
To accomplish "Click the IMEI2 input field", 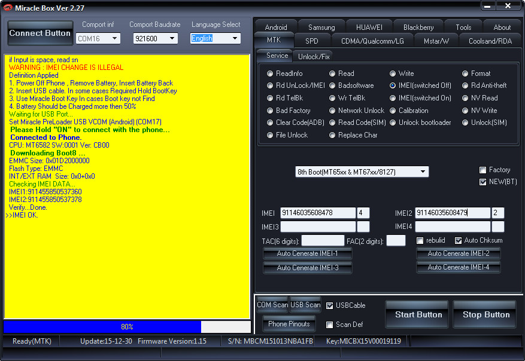I will pyautogui.click(x=453, y=213).
